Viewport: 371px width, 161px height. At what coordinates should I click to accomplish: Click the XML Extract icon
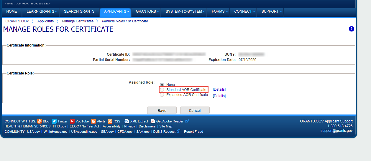click(x=127, y=121)
